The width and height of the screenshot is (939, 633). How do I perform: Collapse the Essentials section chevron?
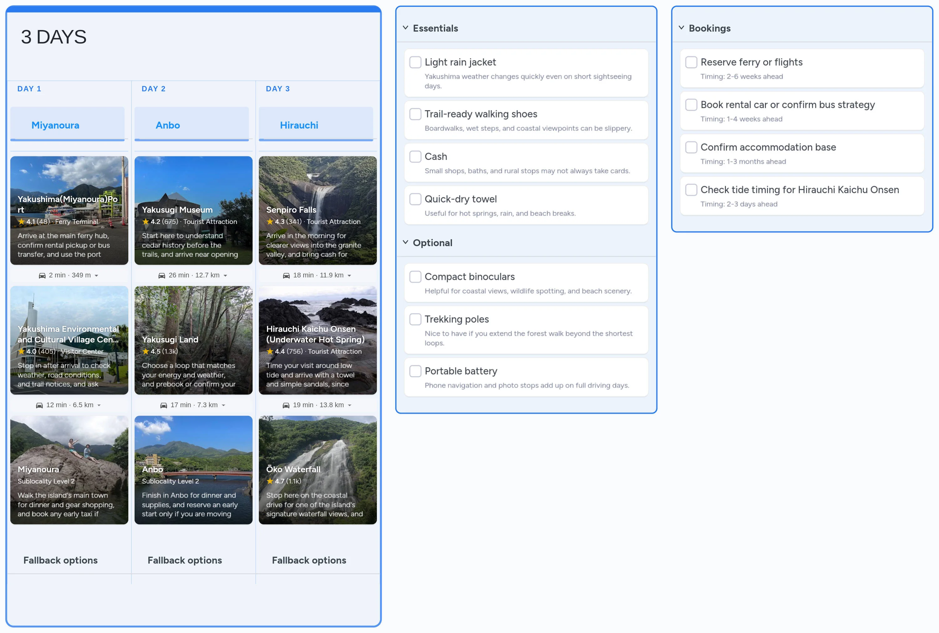pos(405,28)
